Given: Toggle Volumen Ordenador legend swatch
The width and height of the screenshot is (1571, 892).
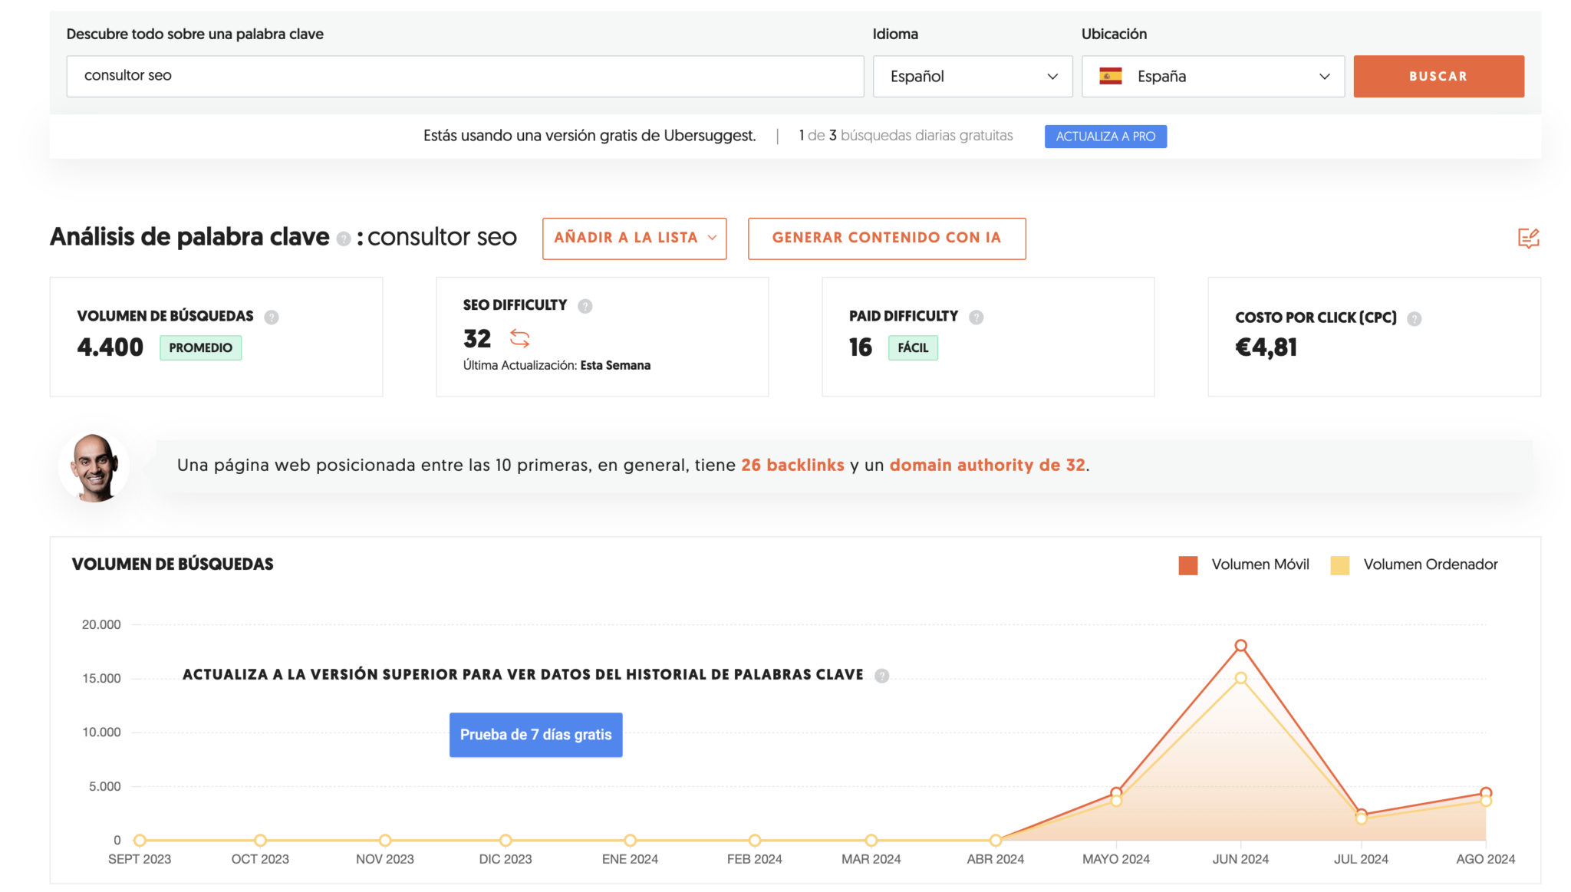Looking at the screenshot, I should click(1339, 565).
